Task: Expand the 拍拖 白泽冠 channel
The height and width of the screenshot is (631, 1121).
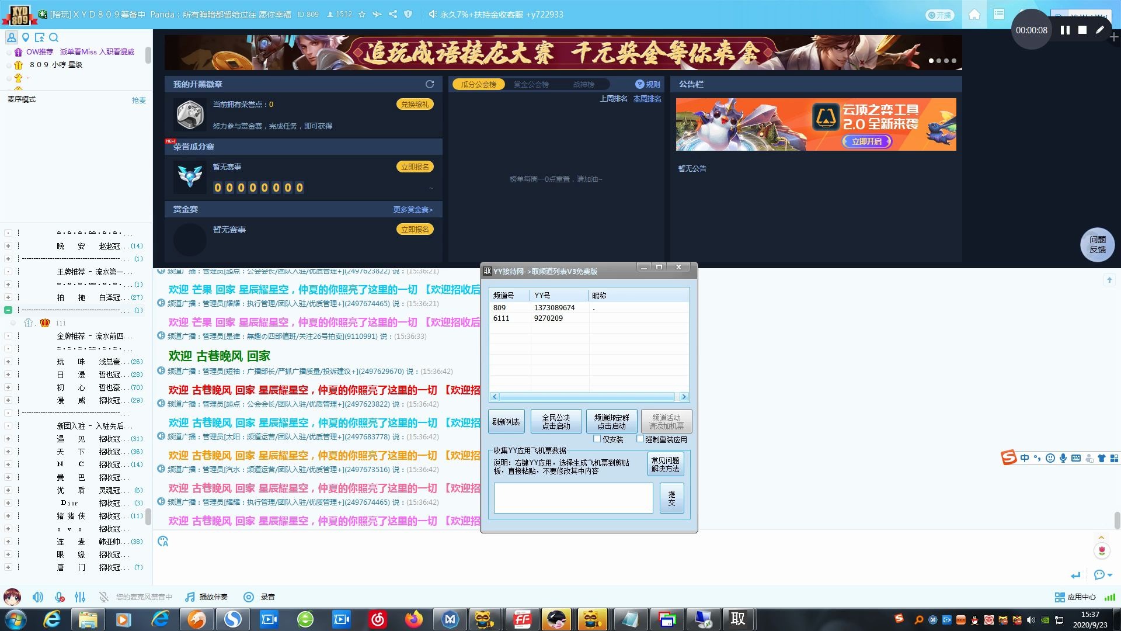Action: 8,297
